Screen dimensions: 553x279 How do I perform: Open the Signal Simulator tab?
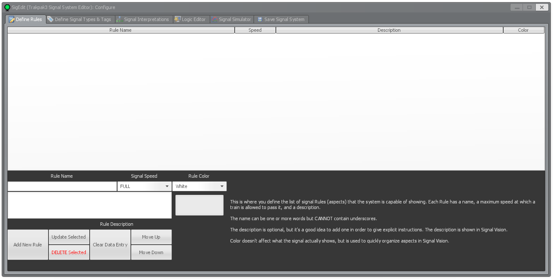click(x=231, y=19)
